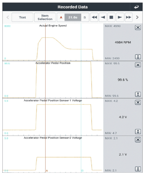This screenshot has width=145, height=175.
Task: Remove the Accelerator Pedal Position graph
Action: click(138, 65)
